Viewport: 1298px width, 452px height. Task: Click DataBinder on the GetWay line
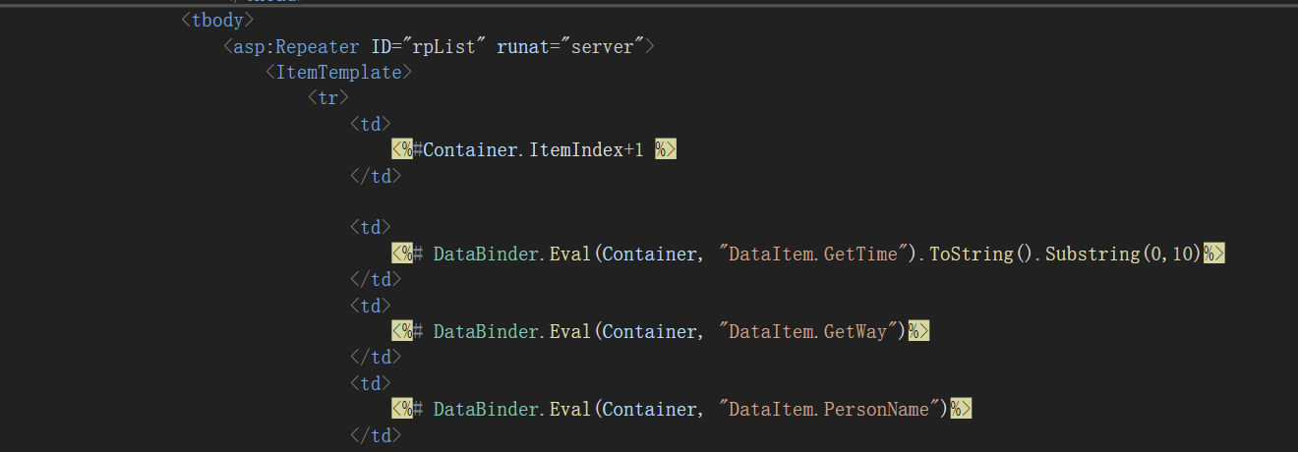[488, 331]
